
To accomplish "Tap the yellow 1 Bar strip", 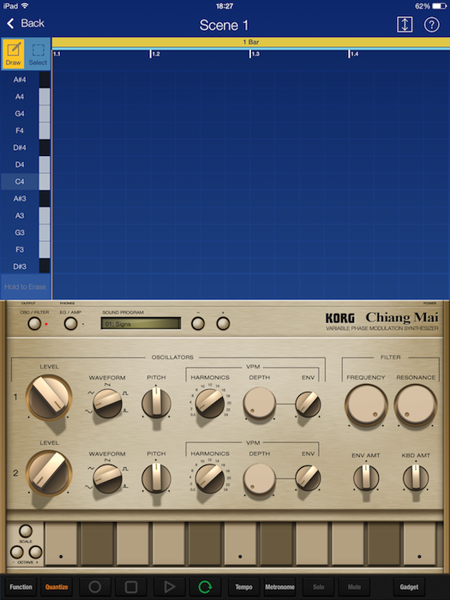I will click(251, 42).
